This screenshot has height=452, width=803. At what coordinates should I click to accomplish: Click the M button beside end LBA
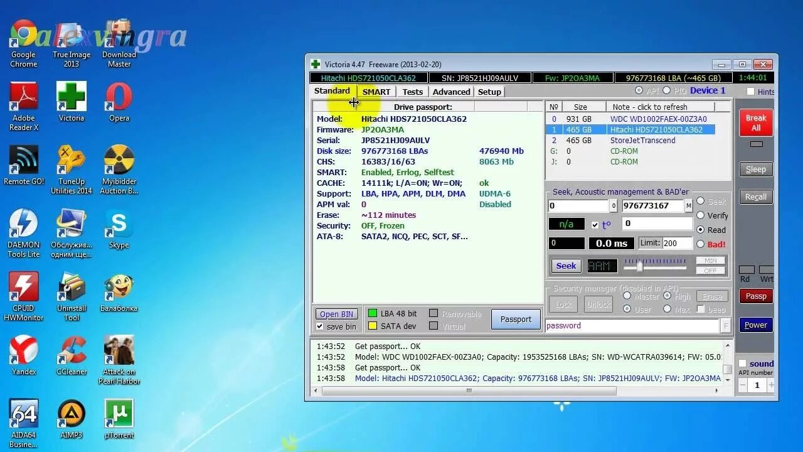688,206
